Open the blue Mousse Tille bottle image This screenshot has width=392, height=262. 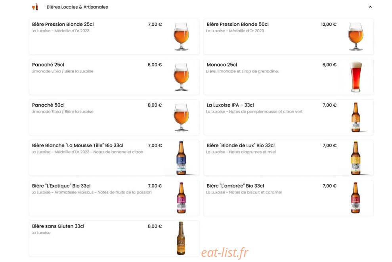(x=181, y=157)
